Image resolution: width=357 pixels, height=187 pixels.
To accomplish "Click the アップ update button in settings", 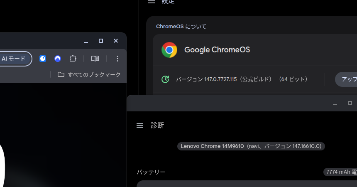I will (346, 79).
